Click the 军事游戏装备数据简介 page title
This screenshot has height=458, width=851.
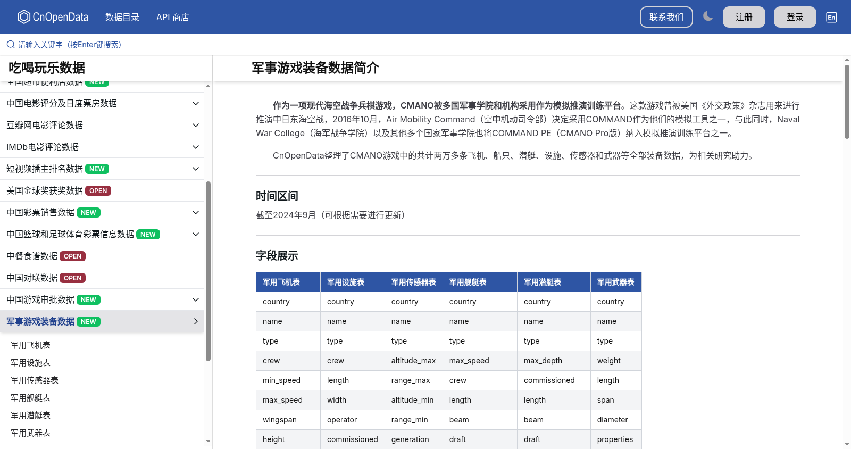pos(315,68)
